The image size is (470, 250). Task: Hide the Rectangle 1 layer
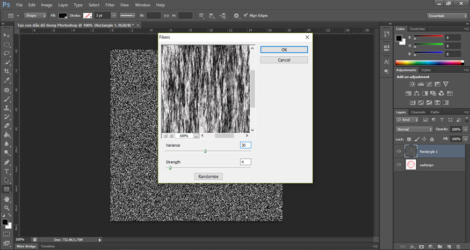point(399,151)
